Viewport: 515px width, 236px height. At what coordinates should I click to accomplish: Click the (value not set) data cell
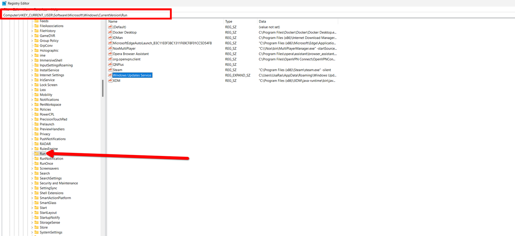[269, 27]
